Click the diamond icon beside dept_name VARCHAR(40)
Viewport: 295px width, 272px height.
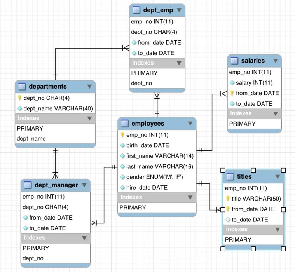(19, 108)
